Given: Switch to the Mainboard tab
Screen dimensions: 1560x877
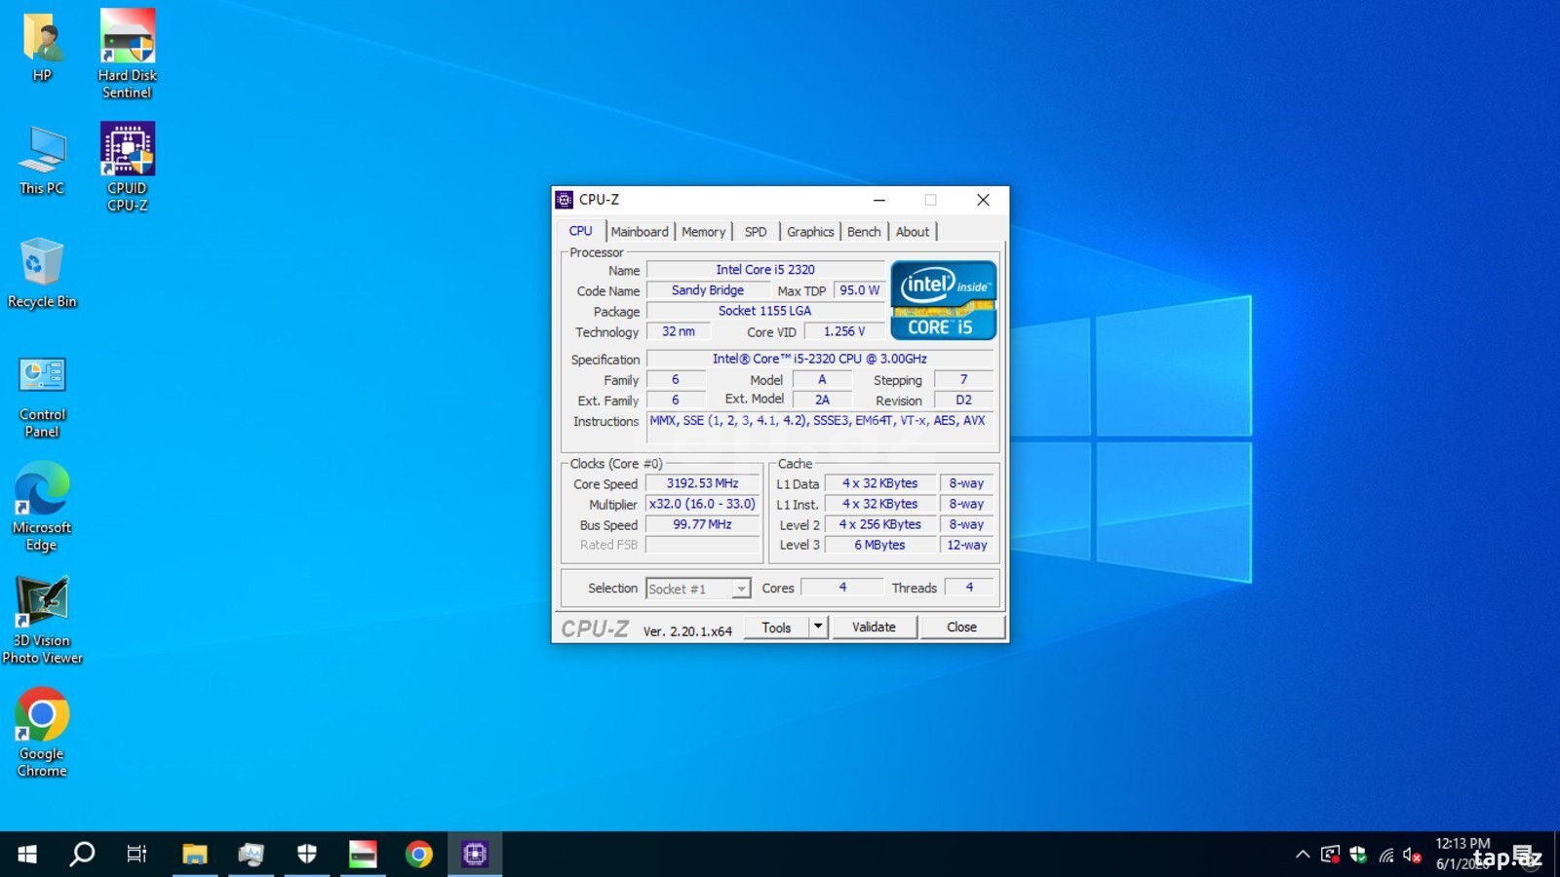Looking at the screenshot, I should [x=640, y=232].
